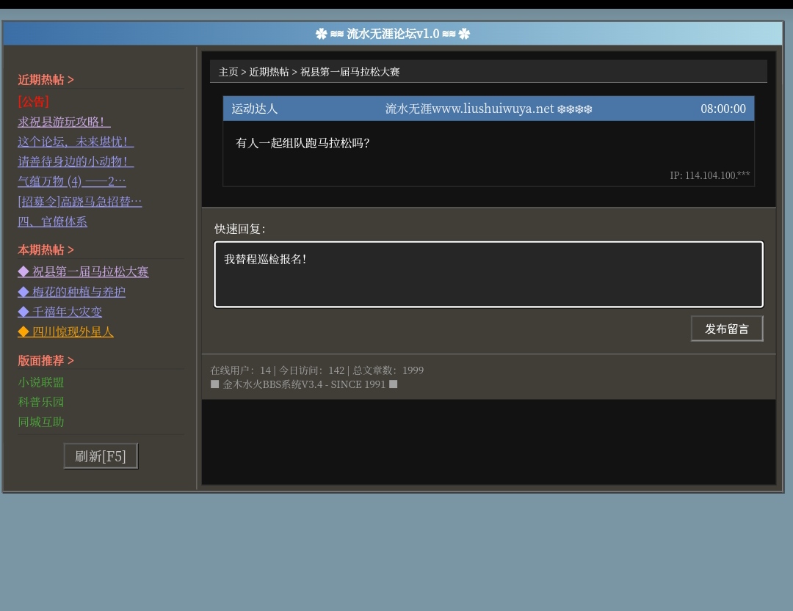
Task: Select the 千禧年大灾变 thread
Action: [60, 312]
